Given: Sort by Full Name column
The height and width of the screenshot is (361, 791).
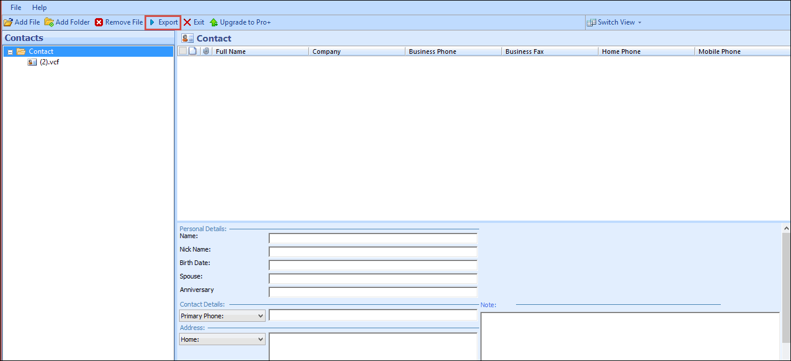Looking at the screenshot, I should click(x=260, y=51).
